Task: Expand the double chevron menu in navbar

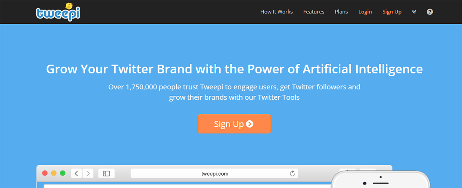Action: tap(414, 12)
